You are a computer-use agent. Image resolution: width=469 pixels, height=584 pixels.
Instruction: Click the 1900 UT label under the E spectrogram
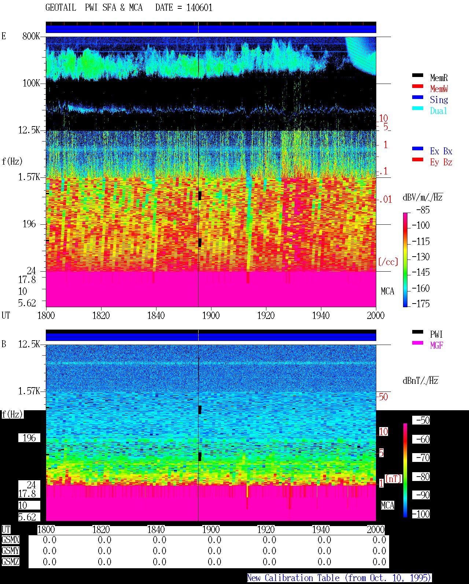[211, 315]
